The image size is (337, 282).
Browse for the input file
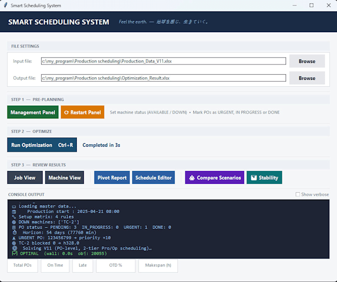click(307, 61)
